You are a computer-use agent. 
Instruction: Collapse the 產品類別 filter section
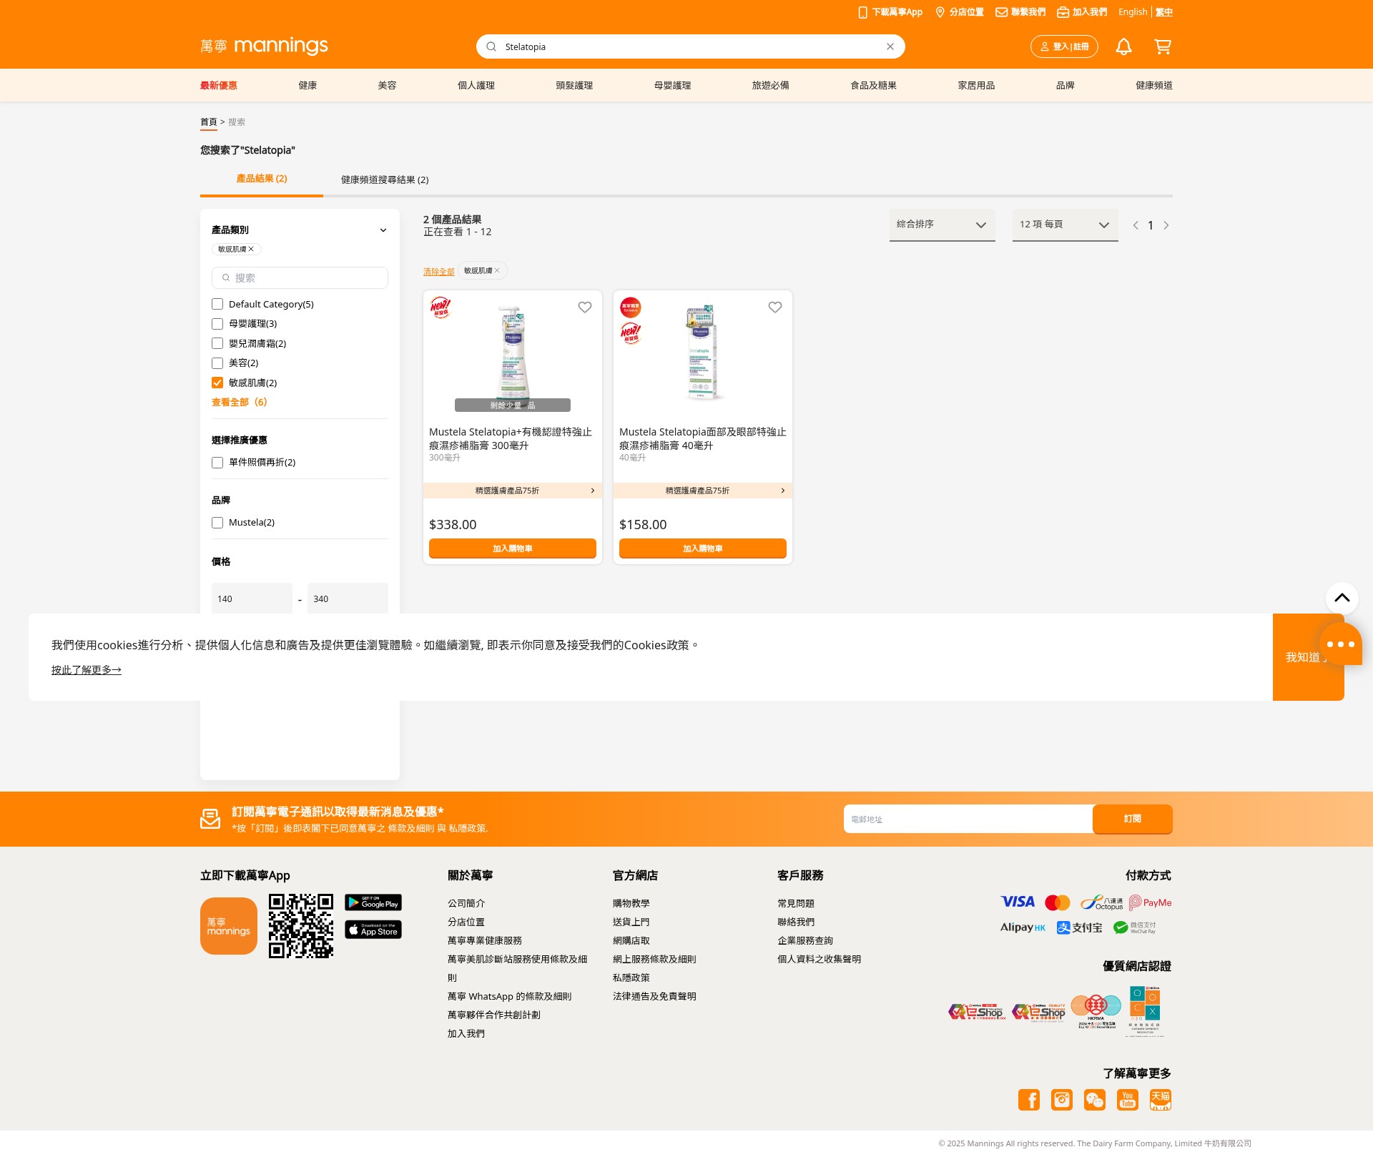383,230
